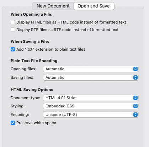Click the 'Plain Text File Encoding' heading
This screenshot has height=147, width=149.
click(x=34, y=61)
